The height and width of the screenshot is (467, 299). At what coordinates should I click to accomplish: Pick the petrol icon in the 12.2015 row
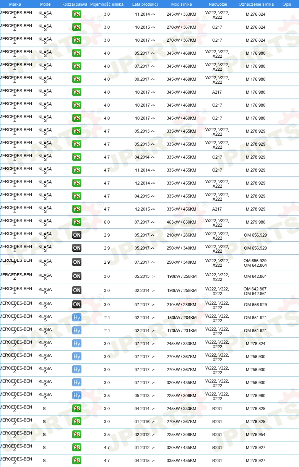tap(77, 209)
